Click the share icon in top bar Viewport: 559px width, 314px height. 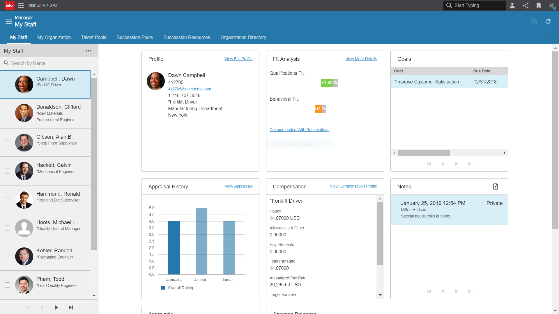pos(526,6)
